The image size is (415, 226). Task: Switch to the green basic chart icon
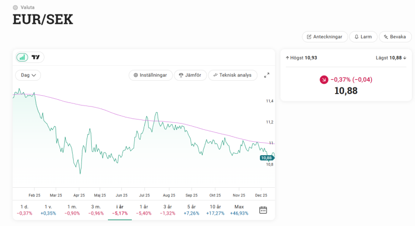[22, 57]
